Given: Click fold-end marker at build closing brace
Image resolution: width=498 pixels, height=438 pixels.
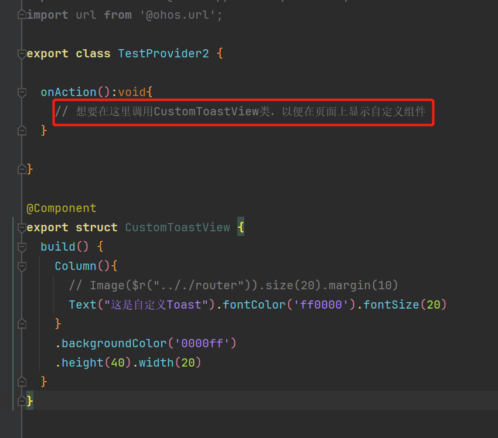Looking at the screenshot, I should pyautogui.click(x=22, y=381).
